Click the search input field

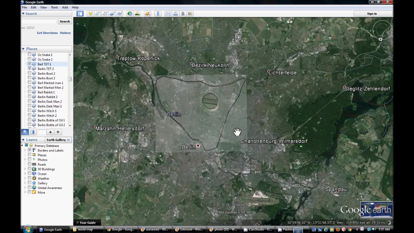click(x=39, y=21)
